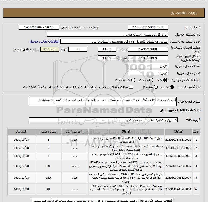Screen dimensions: 208x202
Task: Click the goods group field کامپیوتر و فناوری اطلاعات
Action: (x=103, y=120)
